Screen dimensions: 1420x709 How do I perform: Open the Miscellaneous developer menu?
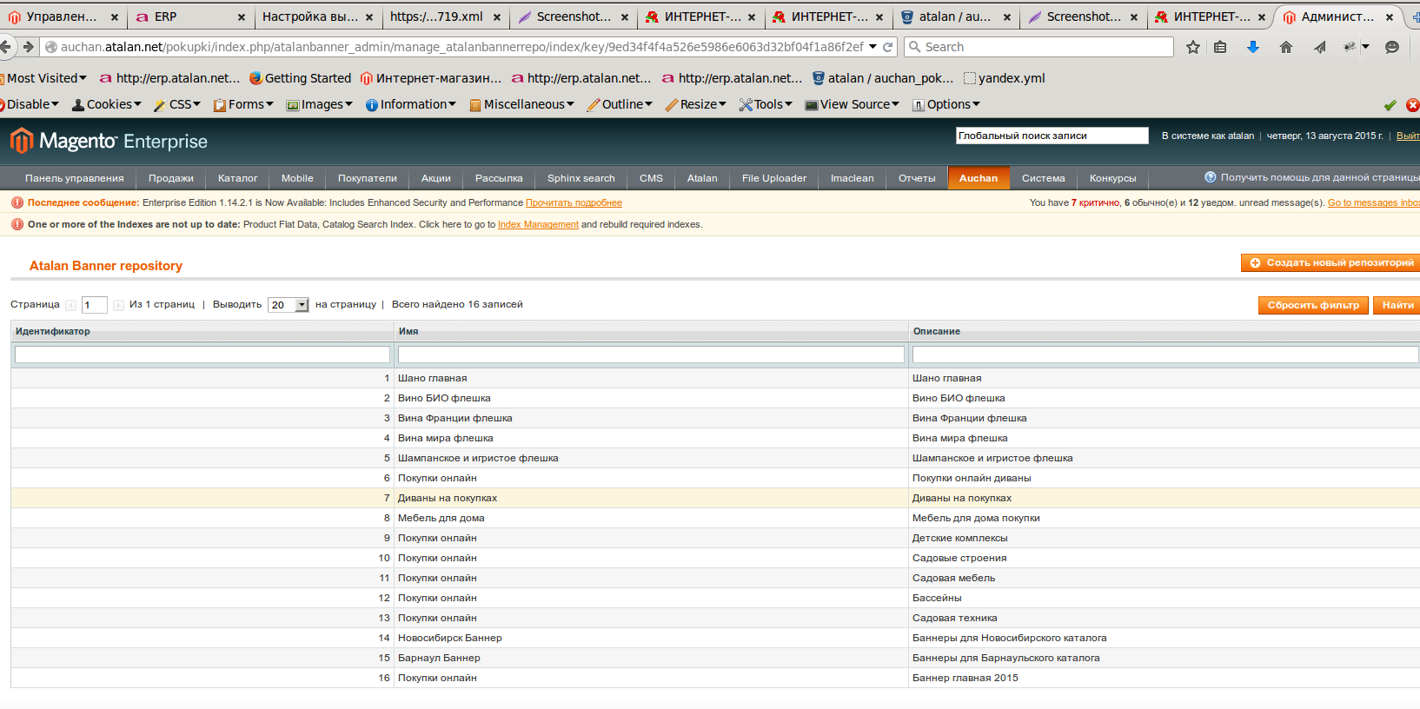[522, 104]
